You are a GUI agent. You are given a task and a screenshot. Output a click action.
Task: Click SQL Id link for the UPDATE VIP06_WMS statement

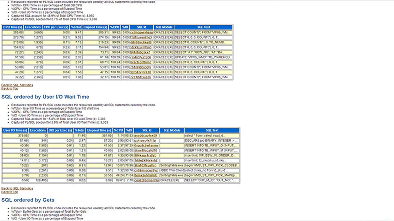[x=141, y=57]
